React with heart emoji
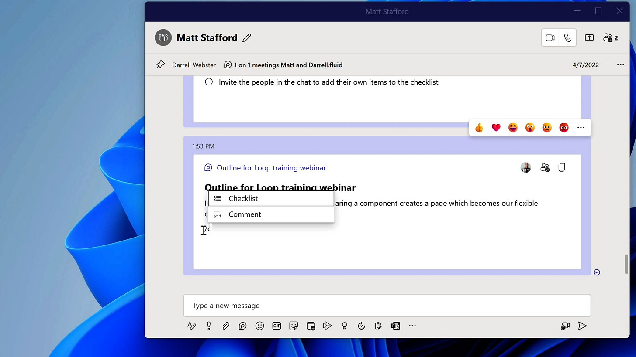 (496, 128)
